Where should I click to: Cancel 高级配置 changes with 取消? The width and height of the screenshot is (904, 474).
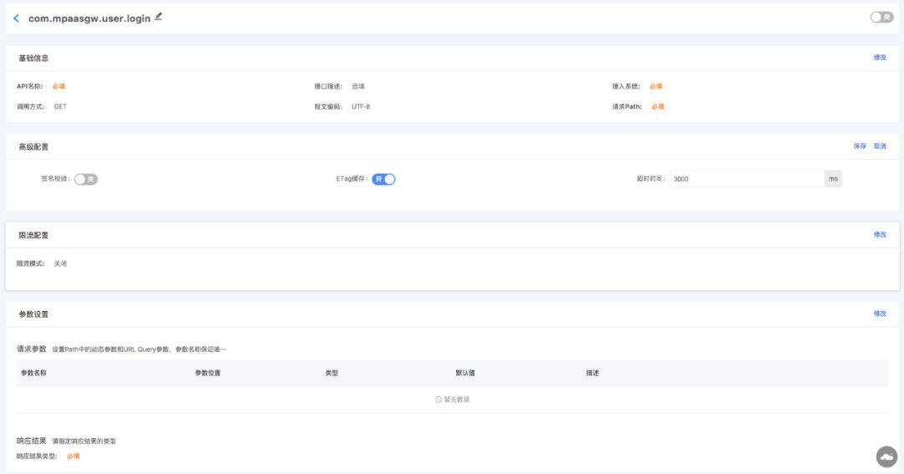coord(880,146)
